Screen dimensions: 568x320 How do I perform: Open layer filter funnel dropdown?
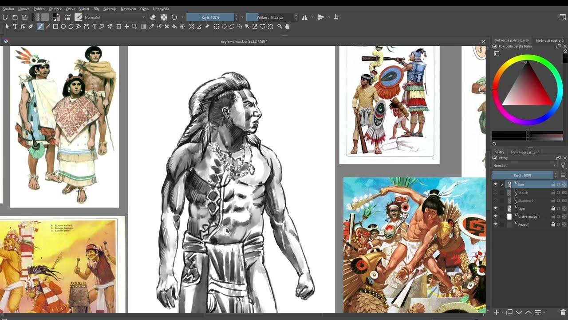coord(563,165)
